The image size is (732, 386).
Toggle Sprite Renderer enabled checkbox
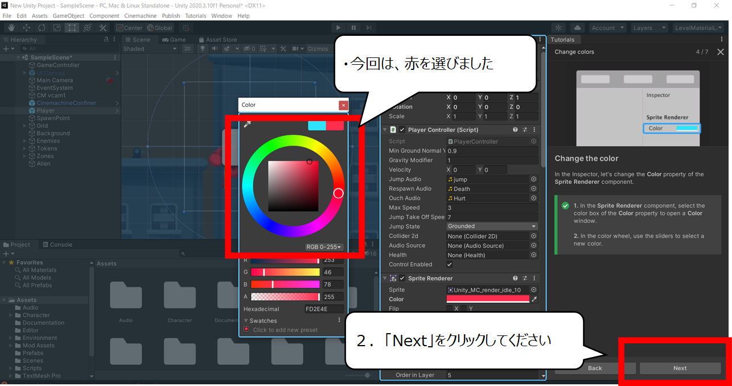click(x=402, y=279)
